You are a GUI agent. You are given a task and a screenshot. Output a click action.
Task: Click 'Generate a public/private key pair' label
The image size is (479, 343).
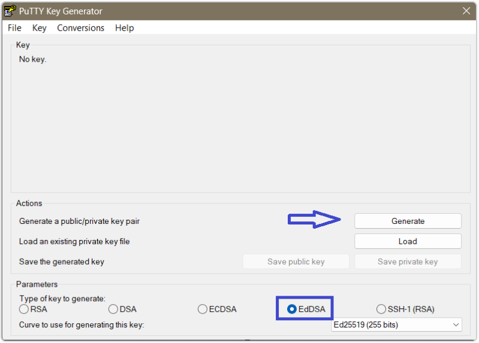pos(79,221)
